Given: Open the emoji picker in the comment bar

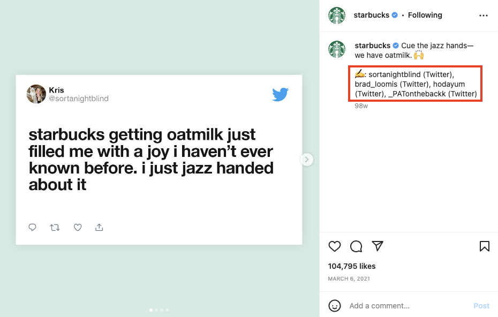Looking at the screenshot, I should pyautogui.click(x=335, y=306).
